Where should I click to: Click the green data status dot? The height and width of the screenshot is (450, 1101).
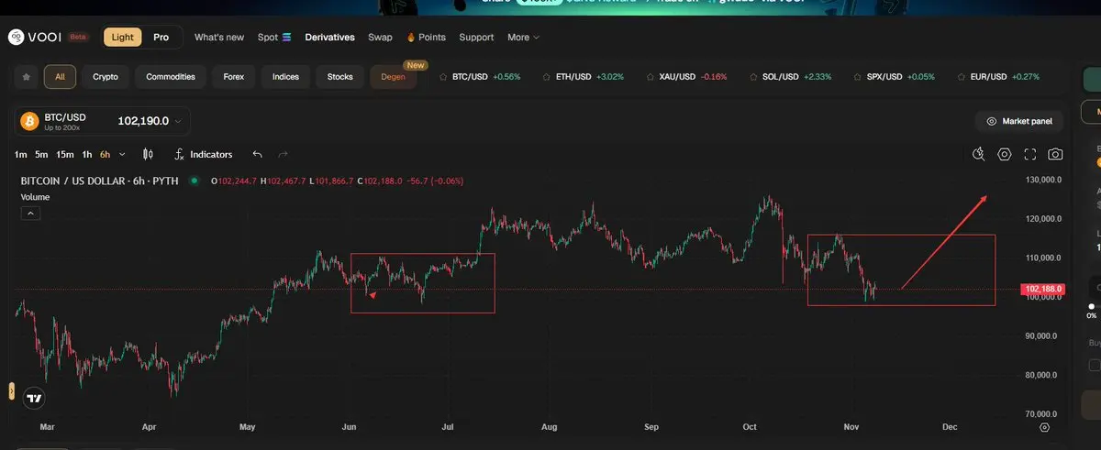(x=194, y=181)
